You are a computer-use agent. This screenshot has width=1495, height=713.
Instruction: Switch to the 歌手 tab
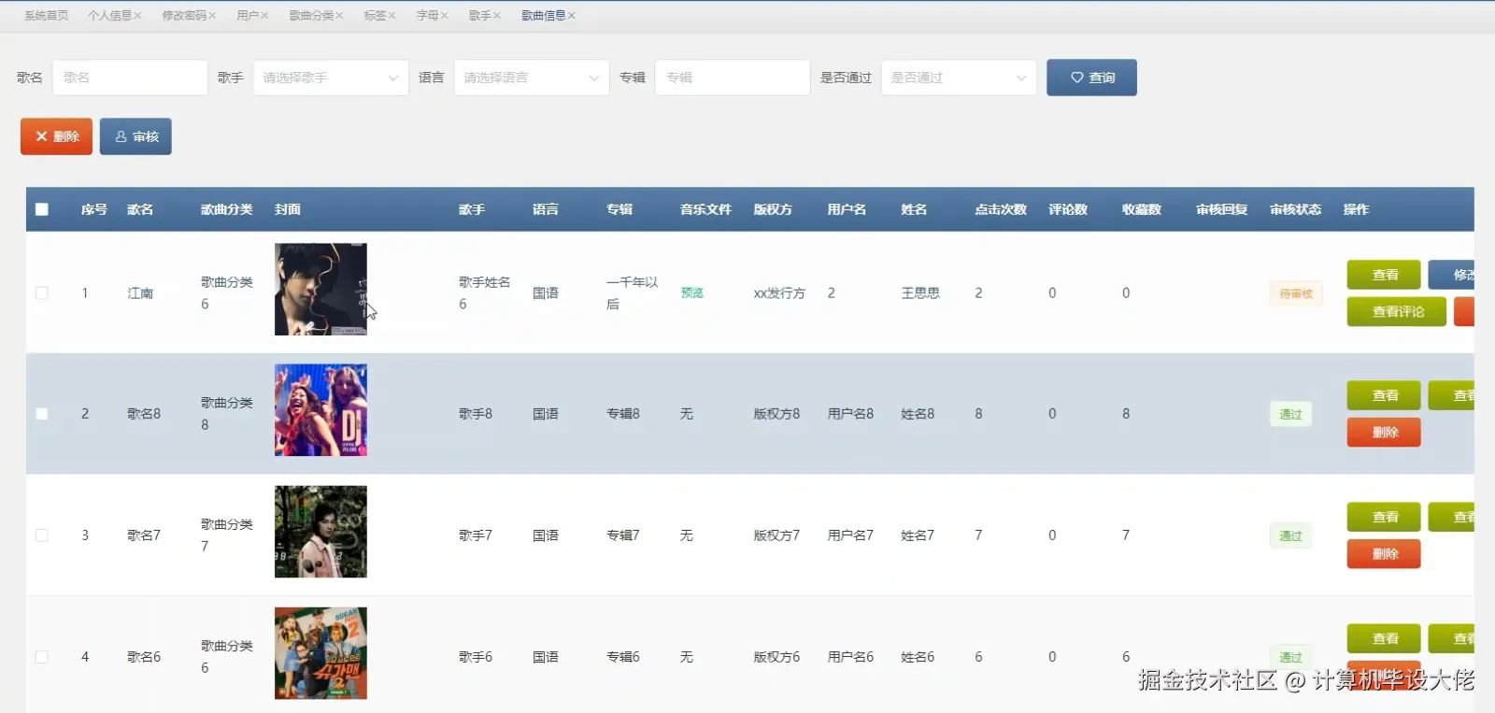pyautogui.click(x=479, y=16)
